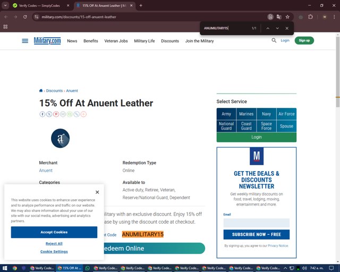Open a new browser tab
This screenshot has height=272, width=340.
(x=141, y=6)
